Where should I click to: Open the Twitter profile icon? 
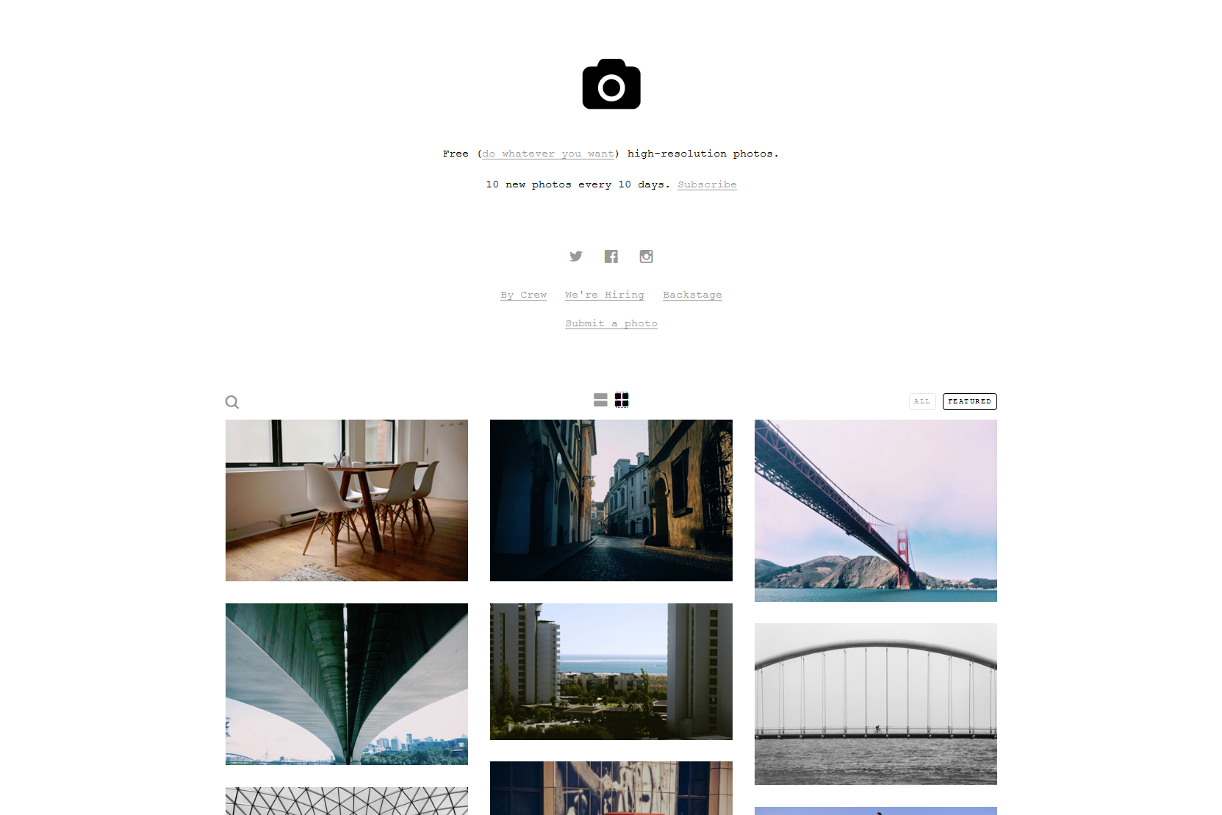(576, 256)
